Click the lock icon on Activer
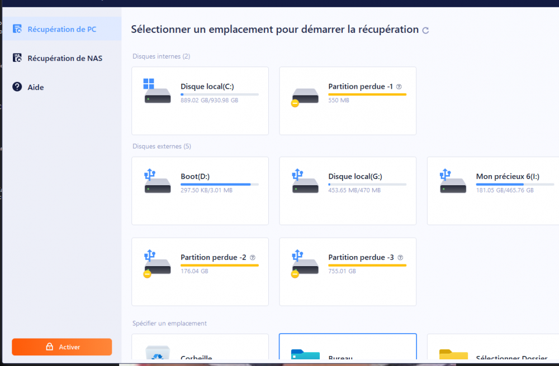The width and height of the screenshot is (559, 366). tap(50, 346)
